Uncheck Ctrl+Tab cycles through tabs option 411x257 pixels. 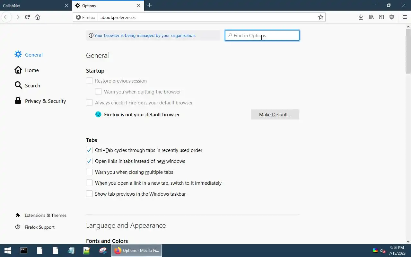(x=89, y=150)
